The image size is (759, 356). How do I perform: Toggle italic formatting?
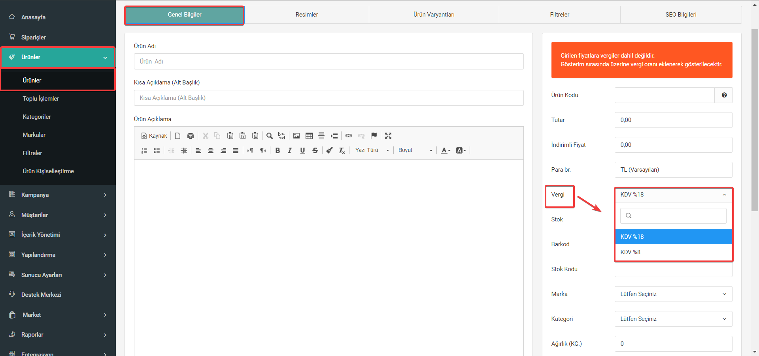pos(290,150)
